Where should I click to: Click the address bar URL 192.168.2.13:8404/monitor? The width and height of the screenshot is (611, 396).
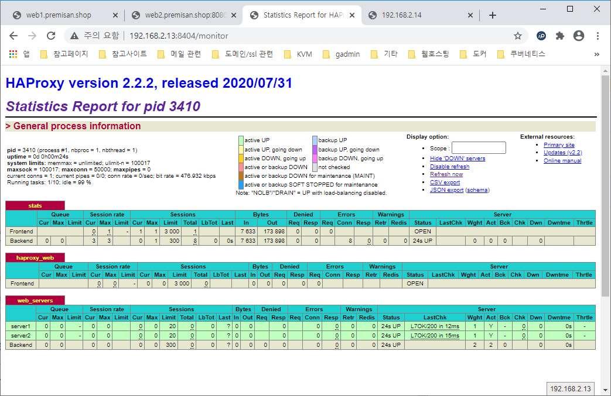pos(179,36)
